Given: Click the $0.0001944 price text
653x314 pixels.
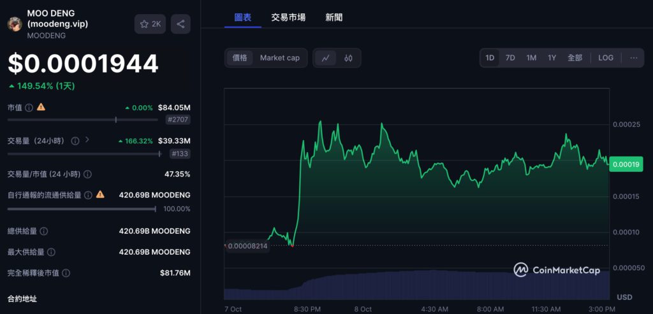Looking at the screenshot, I should point(84,64).
